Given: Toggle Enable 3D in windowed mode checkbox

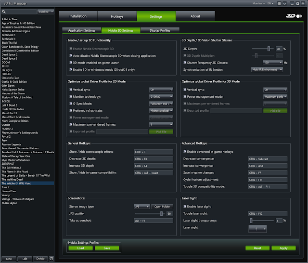Looking at the screenshot, I should click(x=71, y=69).
